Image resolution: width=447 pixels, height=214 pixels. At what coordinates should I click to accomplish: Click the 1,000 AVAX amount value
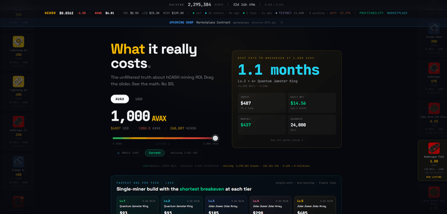click(x=138, y=117)
